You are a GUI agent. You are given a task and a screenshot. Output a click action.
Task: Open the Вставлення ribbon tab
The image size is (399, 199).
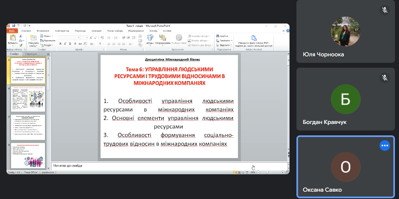point(43,31)
